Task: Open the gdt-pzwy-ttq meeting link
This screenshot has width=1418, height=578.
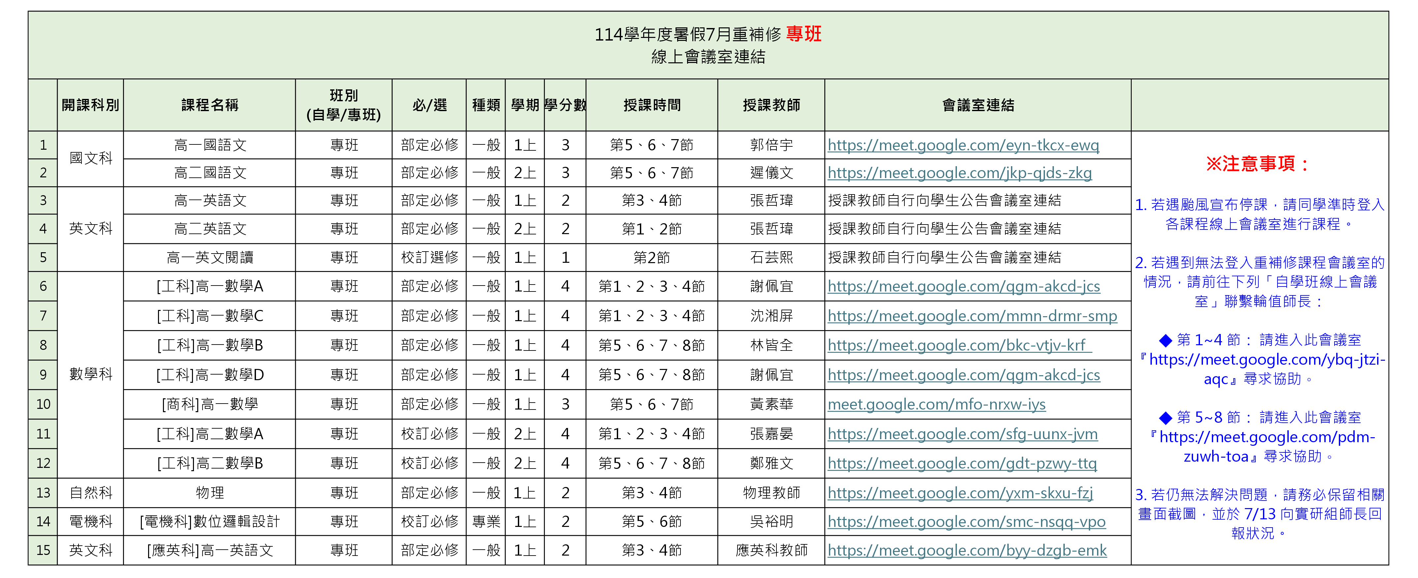Action: tap(962, 464)
